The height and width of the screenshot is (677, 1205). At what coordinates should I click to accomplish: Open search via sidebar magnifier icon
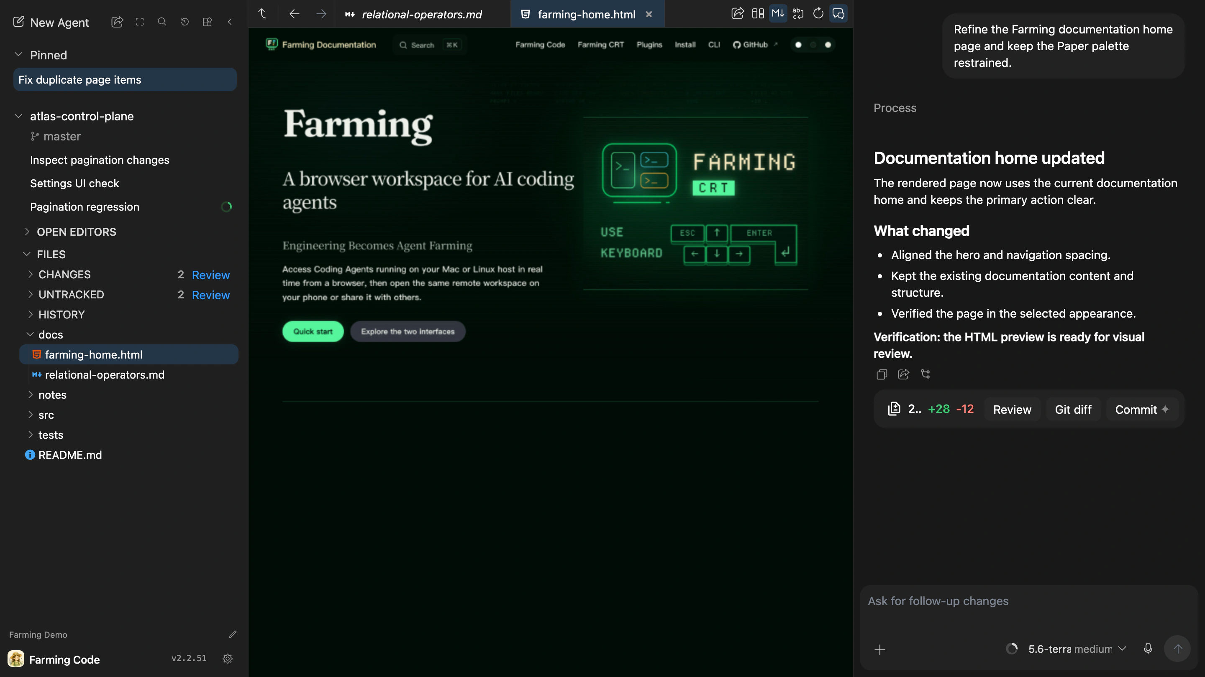(x=162, y=22)
